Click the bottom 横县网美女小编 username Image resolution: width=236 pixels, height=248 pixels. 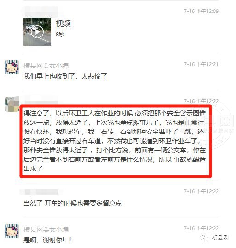tap(46, 230)
